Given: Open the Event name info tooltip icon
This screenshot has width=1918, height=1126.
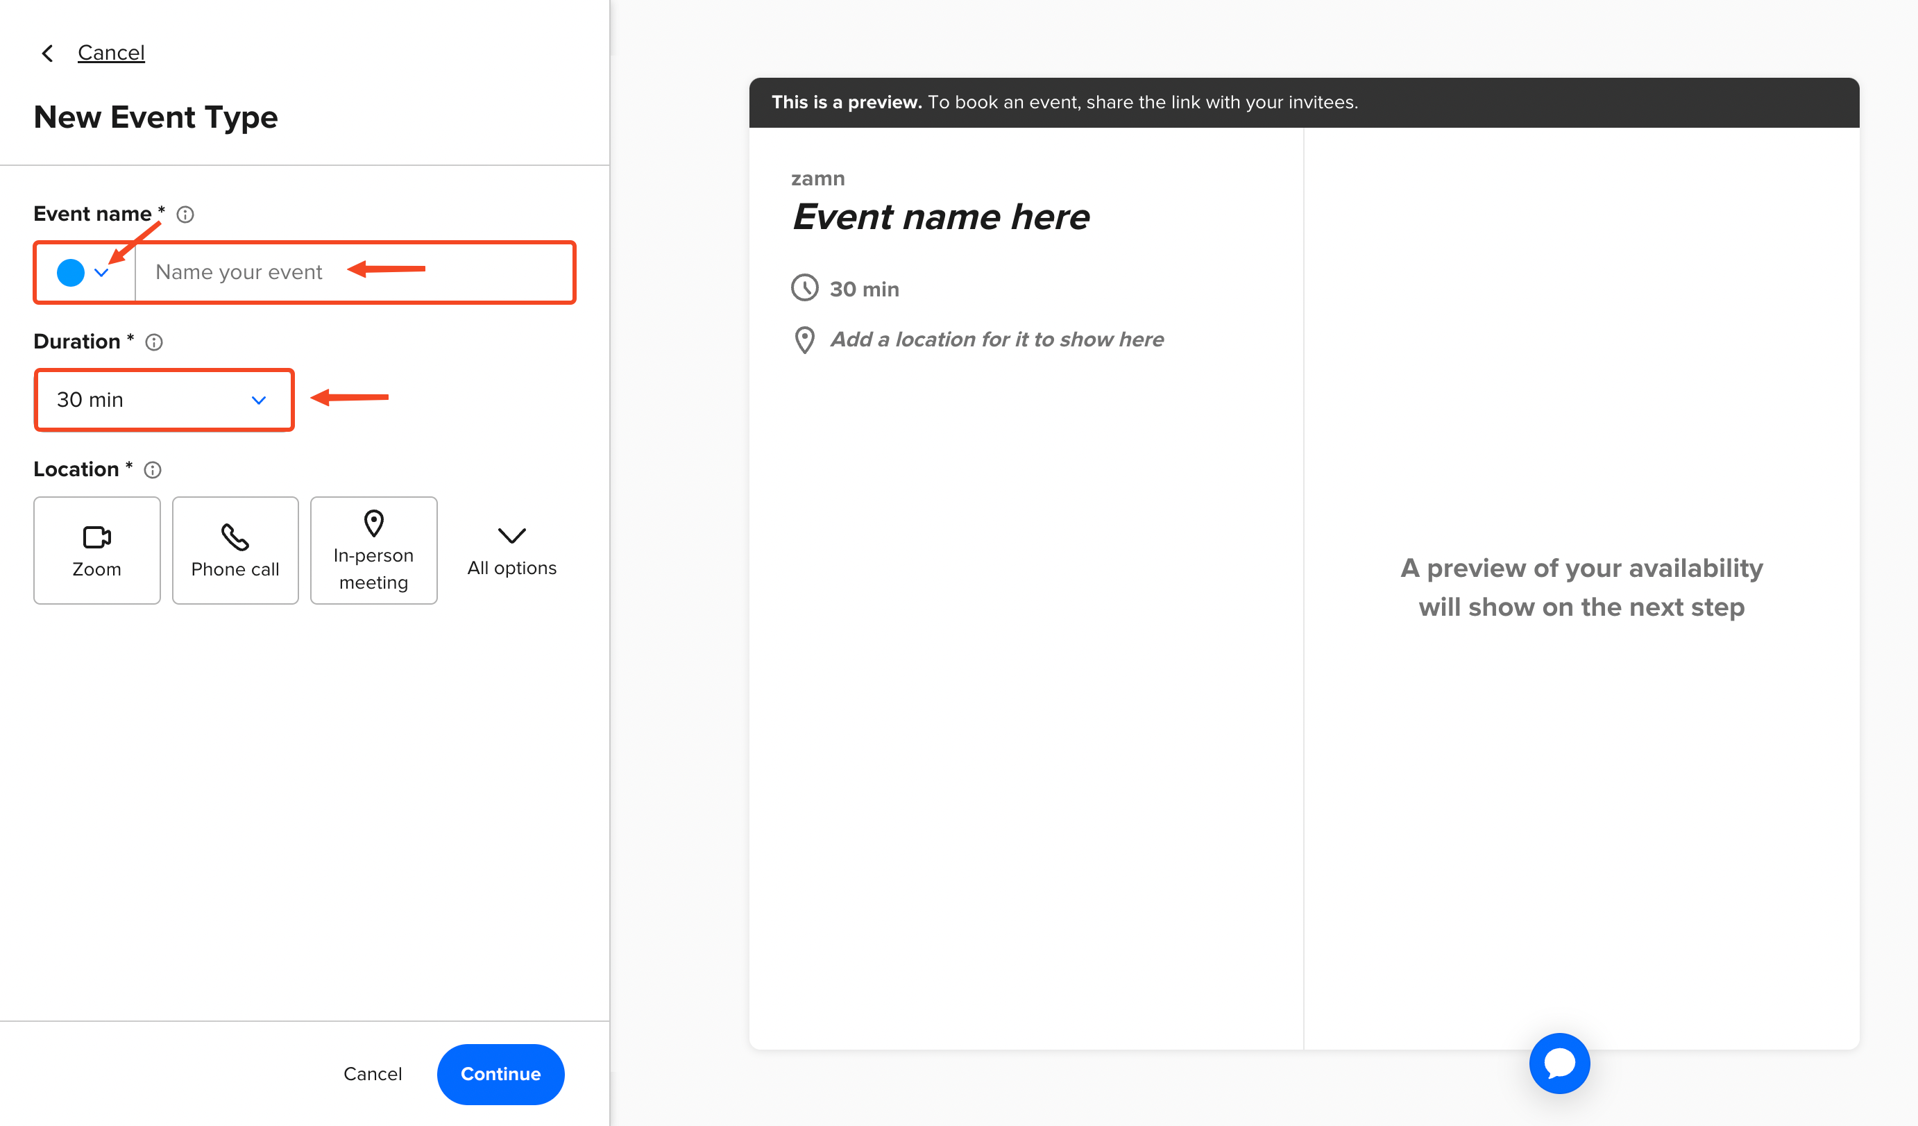Looking at the screenshot, I should point(185,215).
